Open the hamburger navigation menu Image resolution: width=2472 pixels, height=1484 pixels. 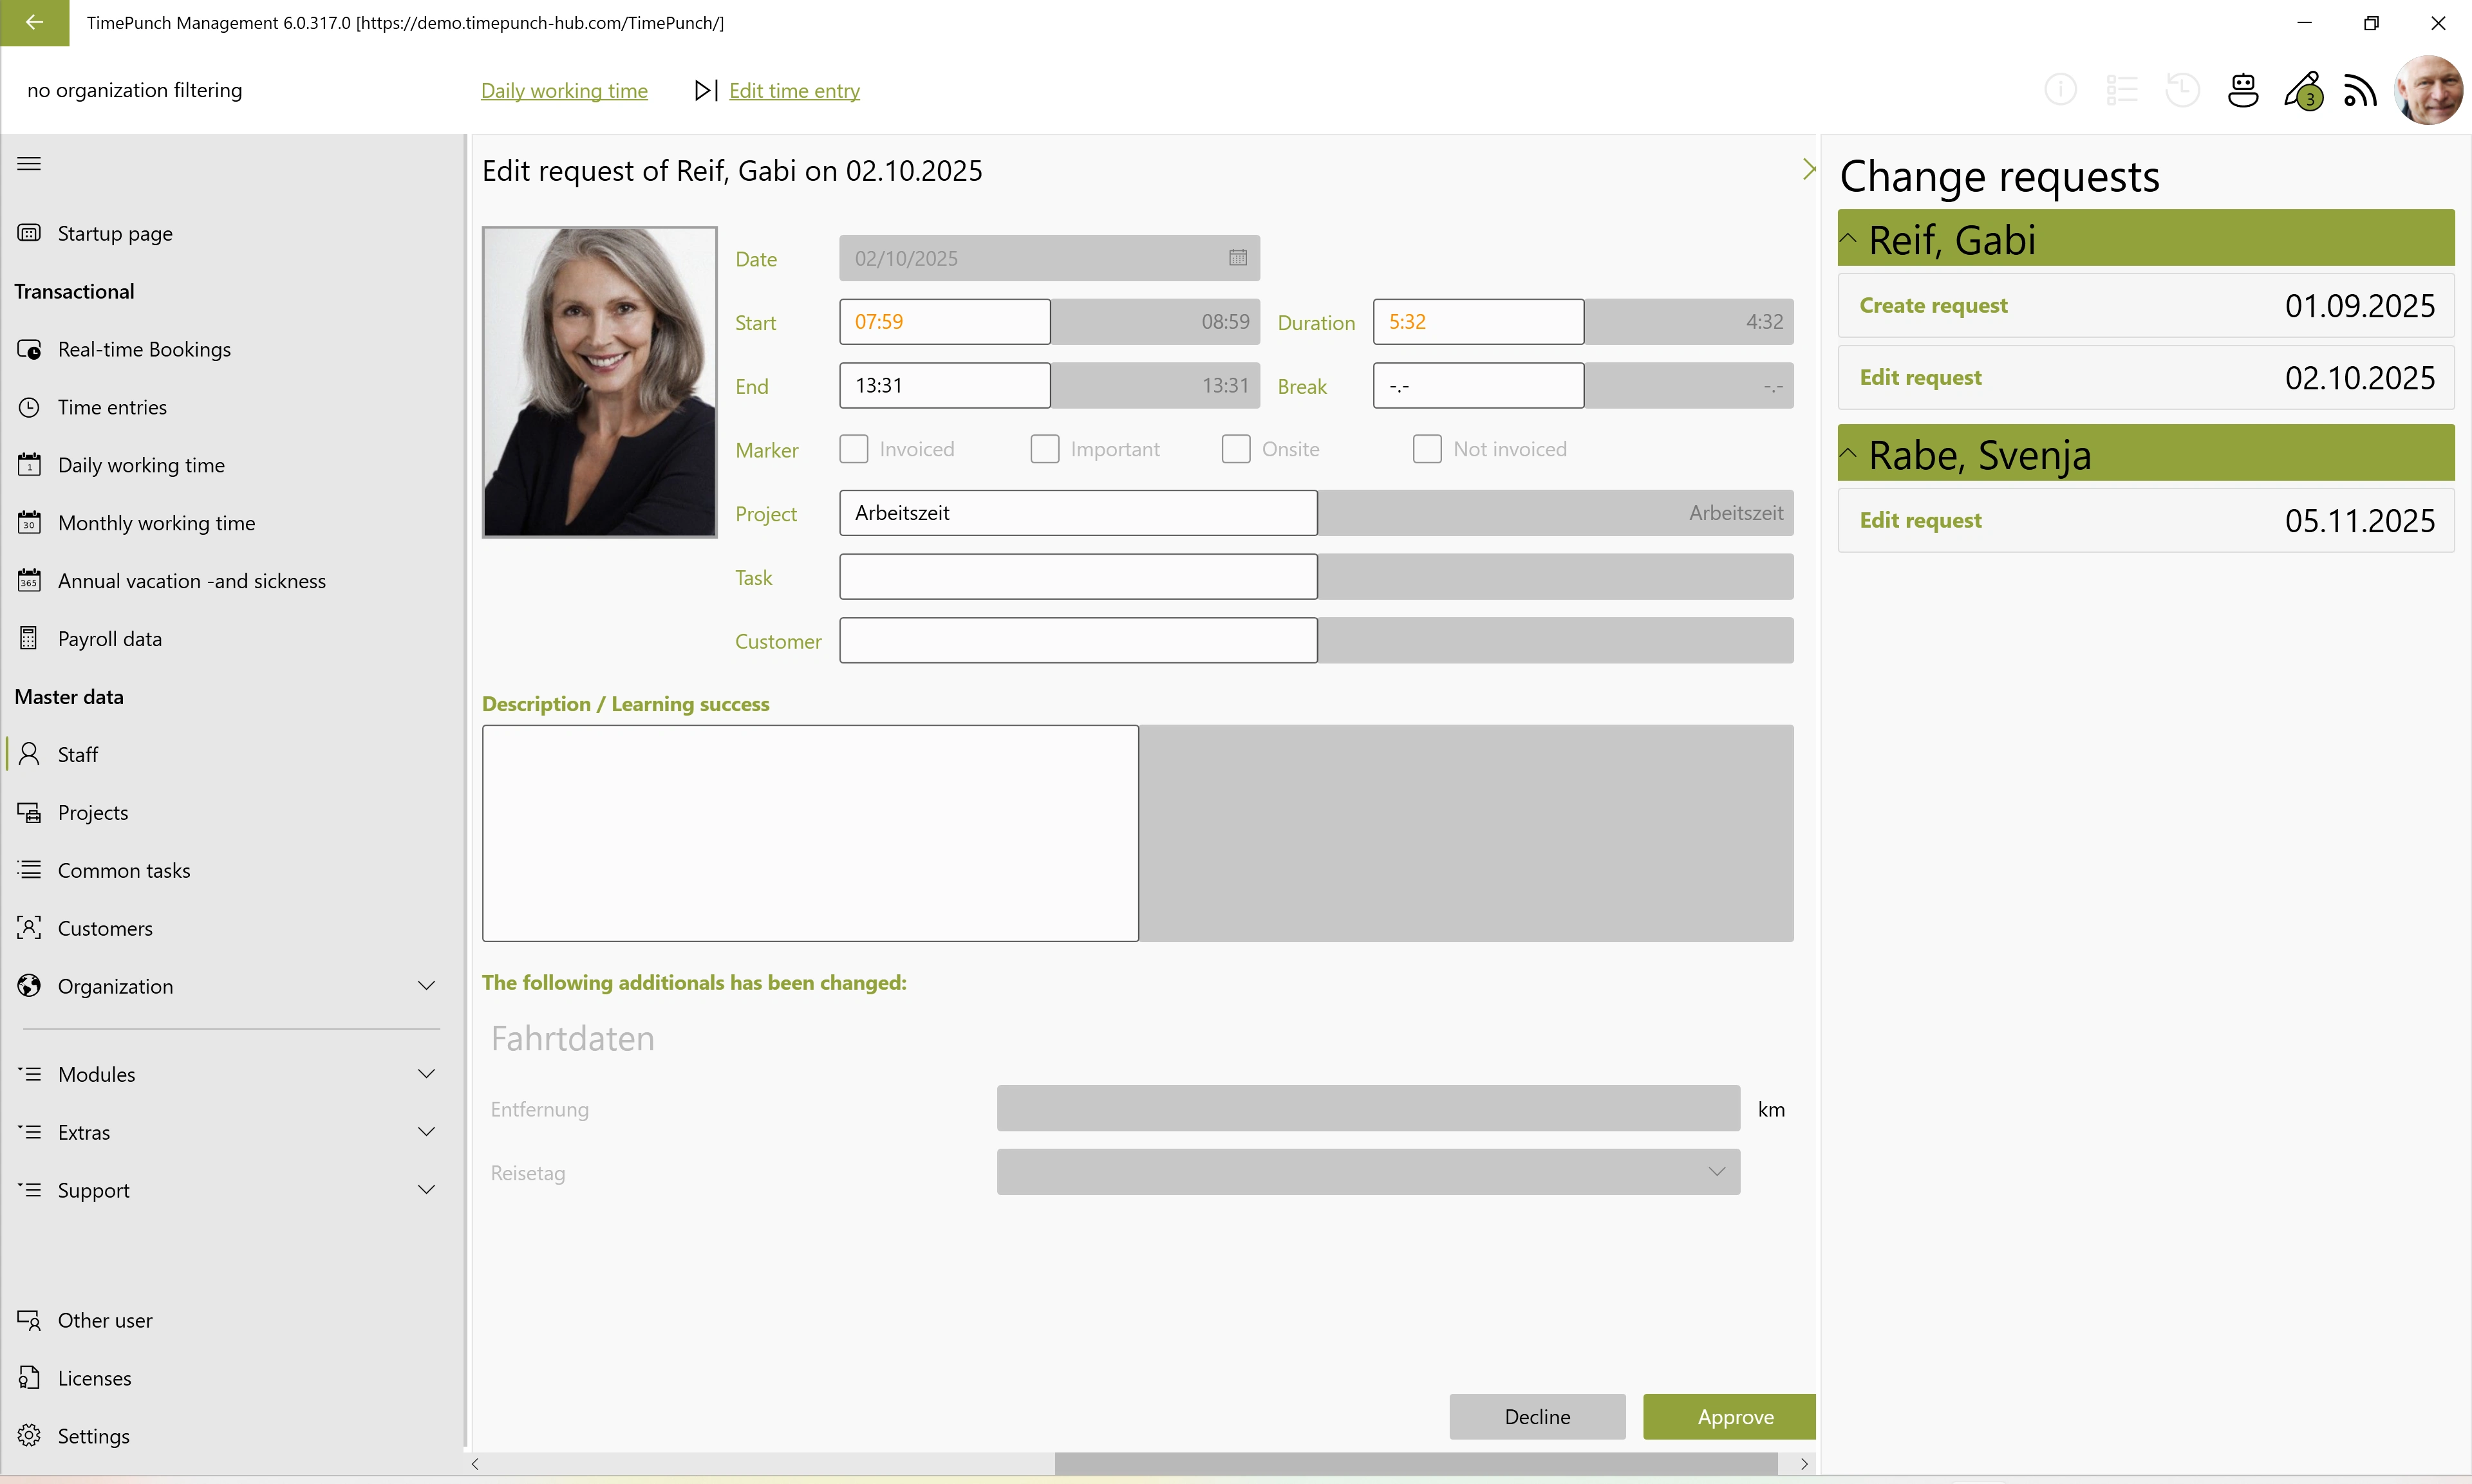29,163
